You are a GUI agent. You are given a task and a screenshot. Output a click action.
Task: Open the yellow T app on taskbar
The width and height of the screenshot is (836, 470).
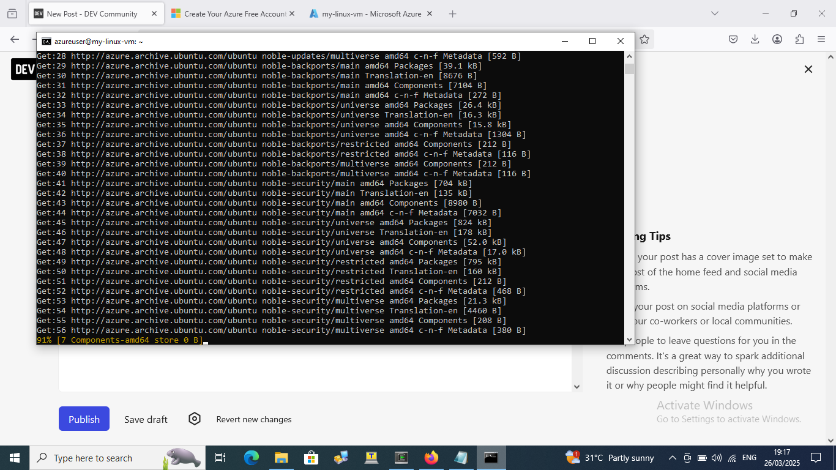(371, 458)
